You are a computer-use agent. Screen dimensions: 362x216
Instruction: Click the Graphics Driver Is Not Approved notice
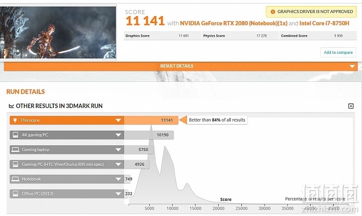[x=311, y=12]
